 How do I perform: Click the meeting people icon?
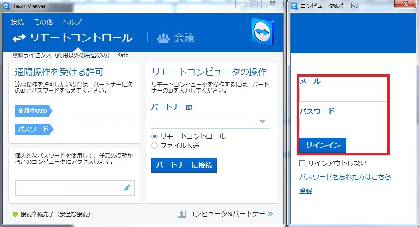pos(163,38)
